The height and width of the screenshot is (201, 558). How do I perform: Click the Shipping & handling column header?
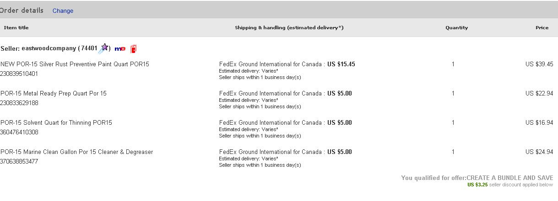pos(289,27)
